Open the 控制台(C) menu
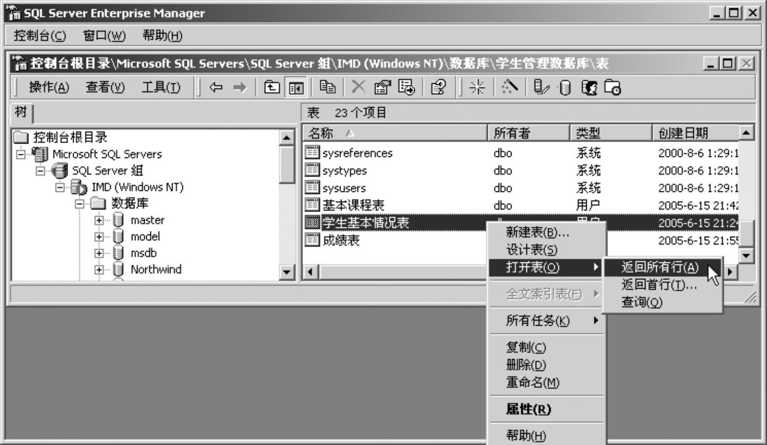767x445 pixels. click(40, 36)
